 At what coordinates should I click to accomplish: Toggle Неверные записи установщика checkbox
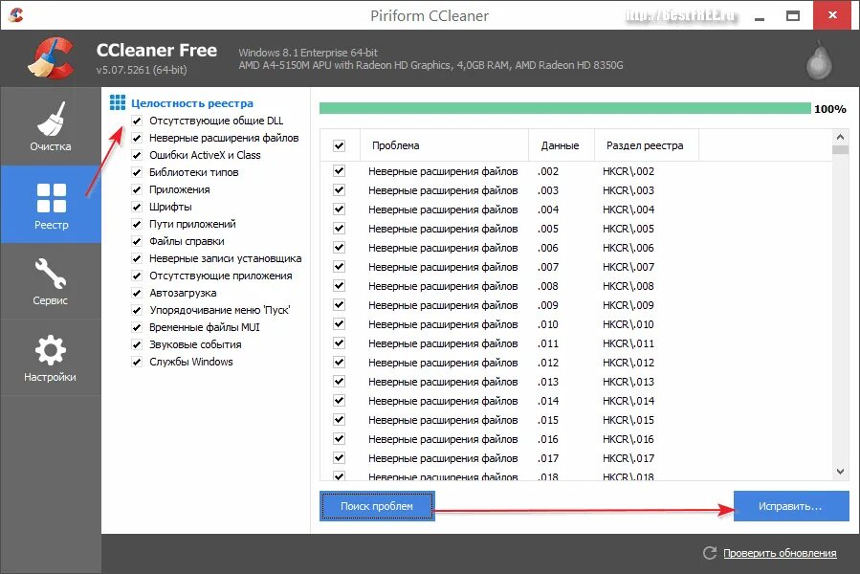(137, 258)
